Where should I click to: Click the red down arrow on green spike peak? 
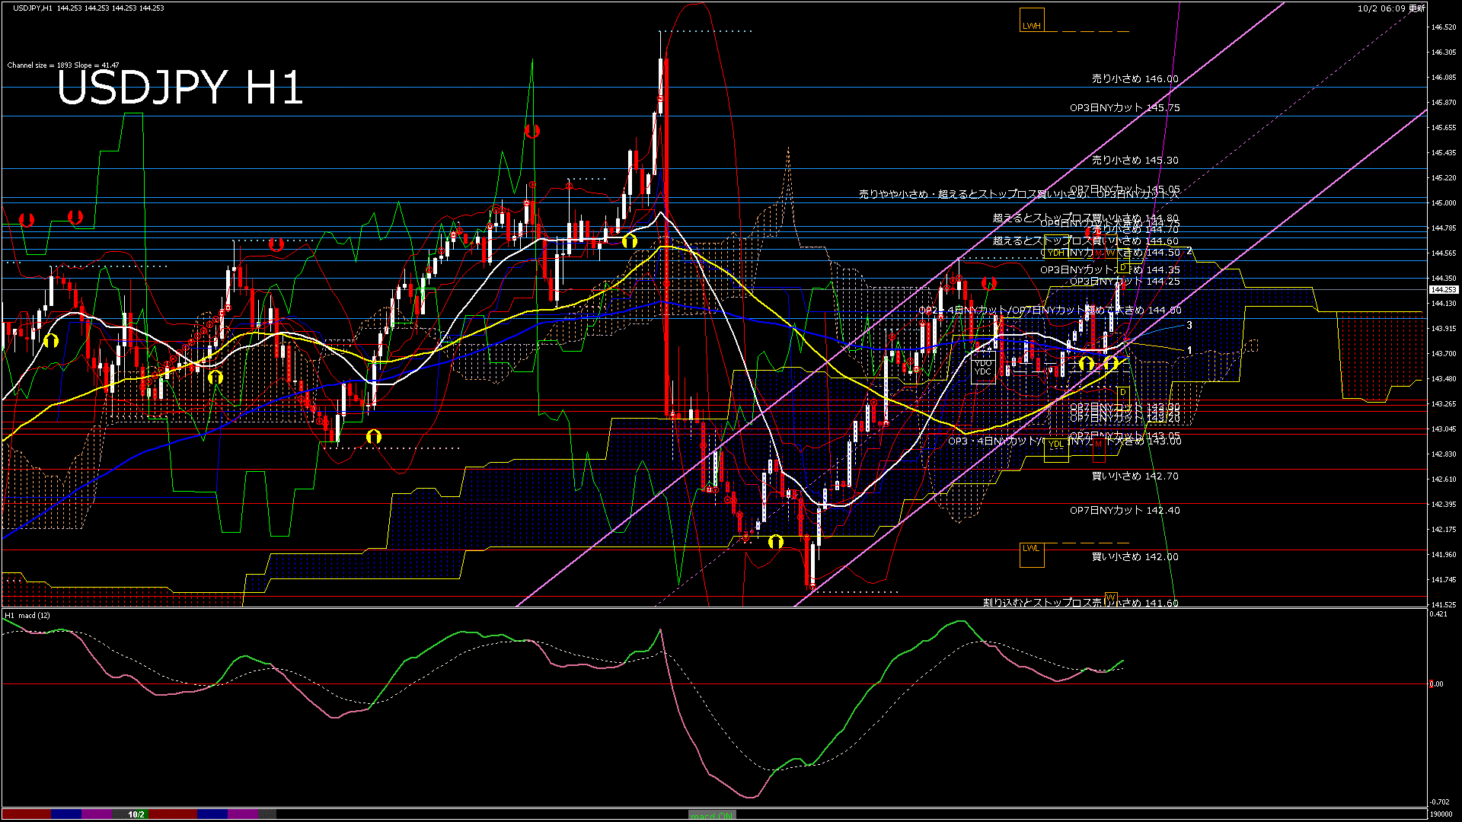[x=532, y=131]
